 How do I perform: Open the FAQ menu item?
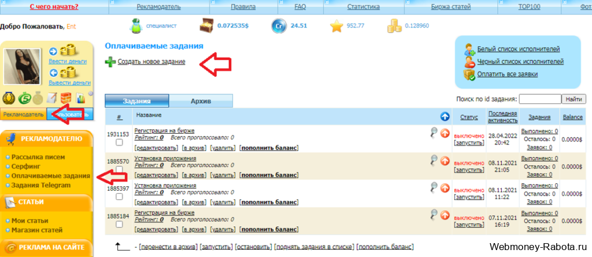[301, 7]
